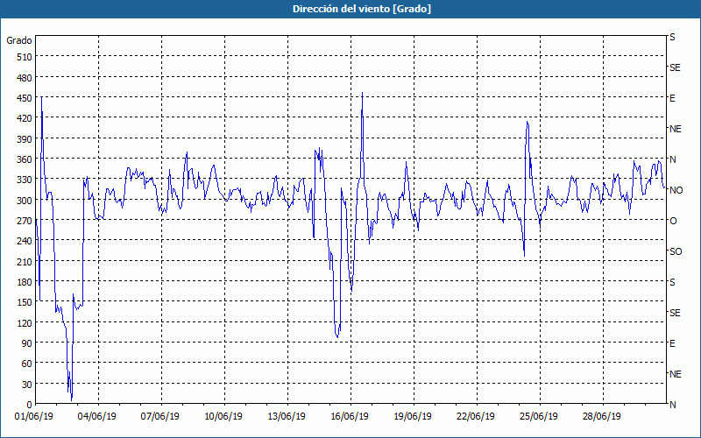The image size is (701, 438).
Task: Click the "180" y-axis value
Action: (25, 282)
